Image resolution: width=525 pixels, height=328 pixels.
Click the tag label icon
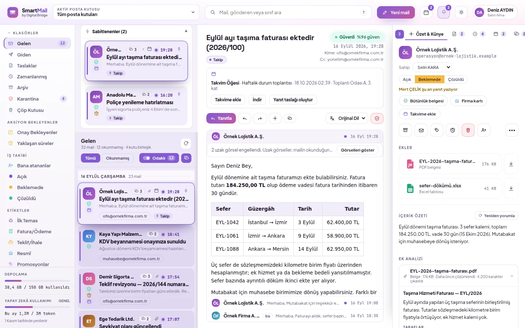click(x=437, y=130)
